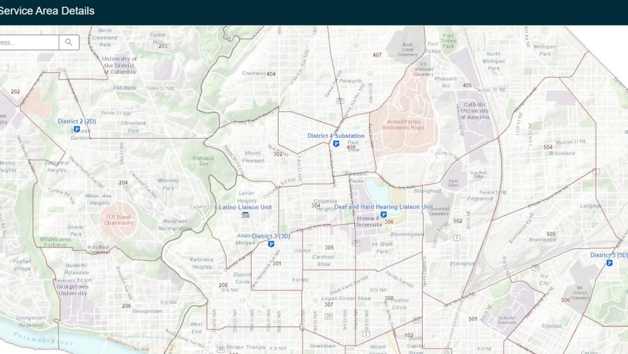Screen dimensions: 628x354
Task: Click the Service Area Details header title
Action: pyautogui.click(x=47, y=11)
